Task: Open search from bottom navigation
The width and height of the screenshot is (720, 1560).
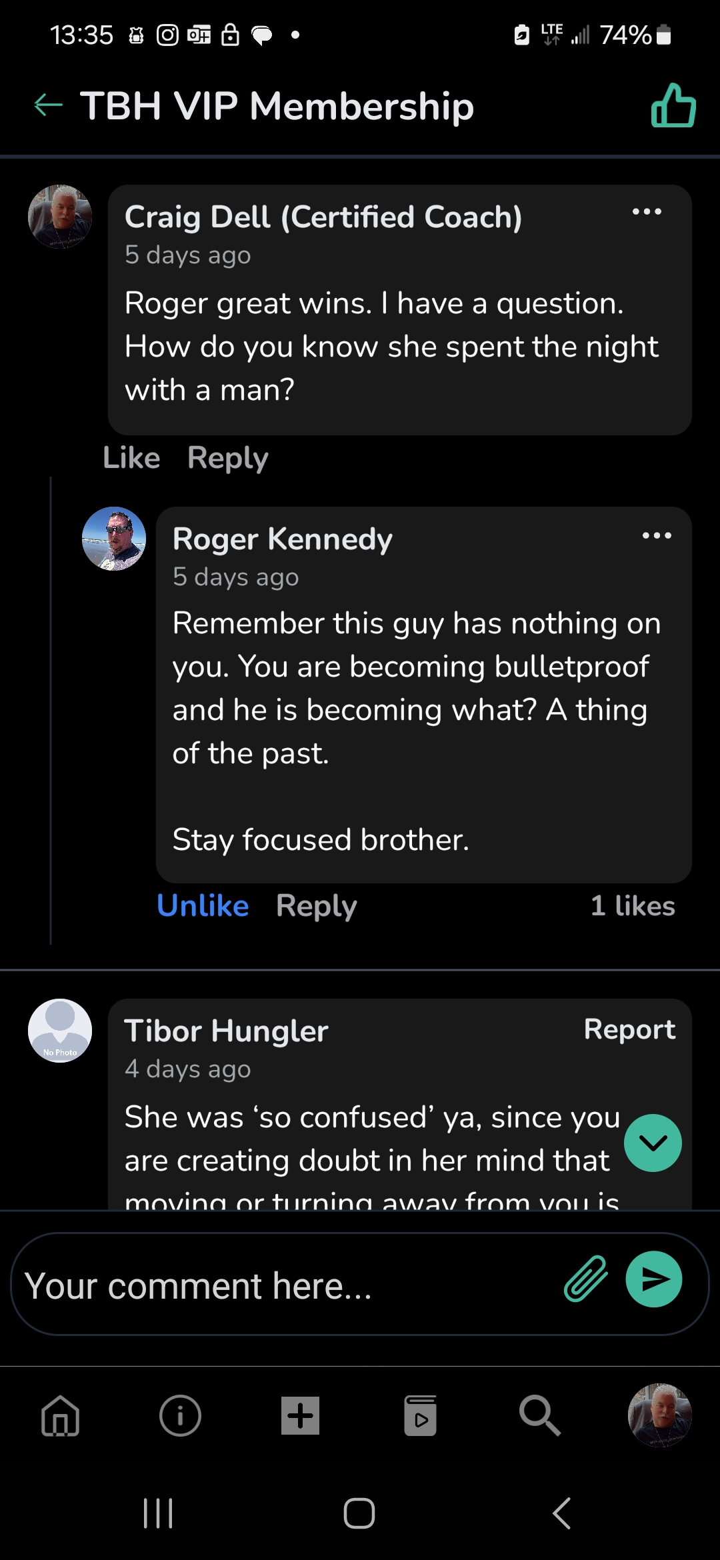Action: (x=540, y=1415)
